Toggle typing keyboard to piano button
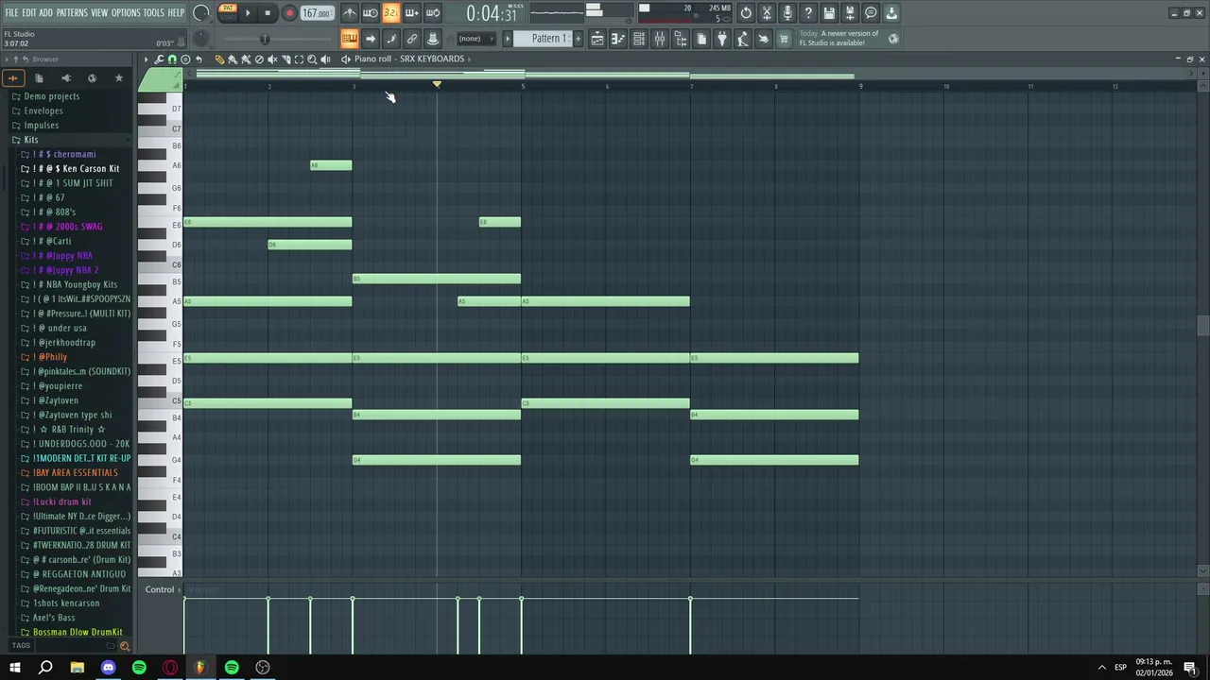The image size is (1210, 680). click(350, 39)
